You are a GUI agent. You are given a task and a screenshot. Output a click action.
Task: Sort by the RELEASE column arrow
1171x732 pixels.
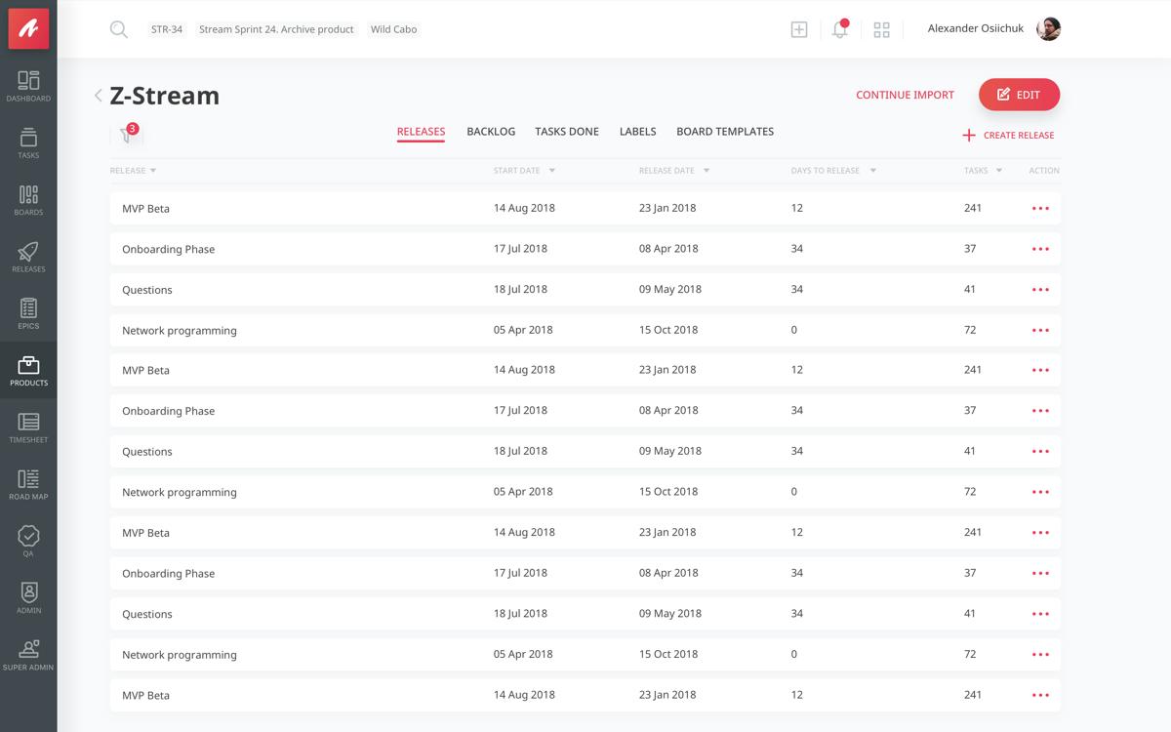click(153, 171)
